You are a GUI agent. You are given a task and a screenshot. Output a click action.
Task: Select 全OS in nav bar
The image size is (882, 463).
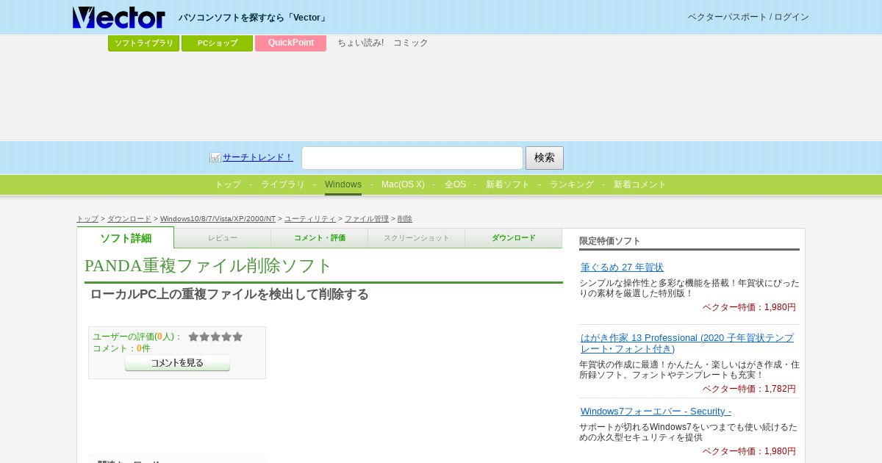coord(455,184)
